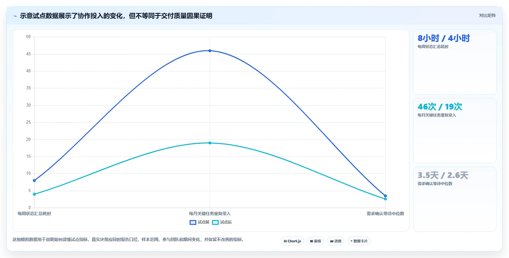Screen dimensions: 509x258
Task: Select the 表格 tag
Action: click(x=315, y=241)
